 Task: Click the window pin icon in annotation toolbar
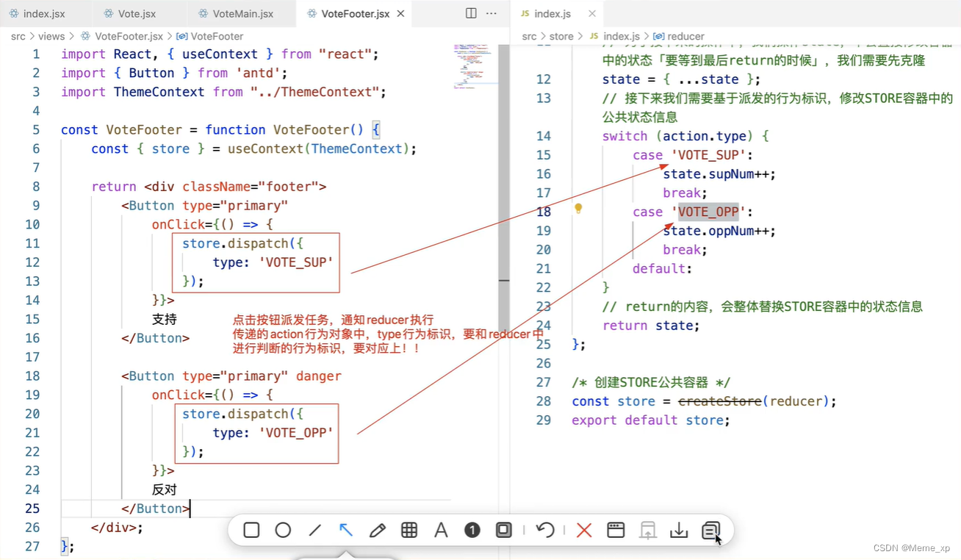[616, 530]
